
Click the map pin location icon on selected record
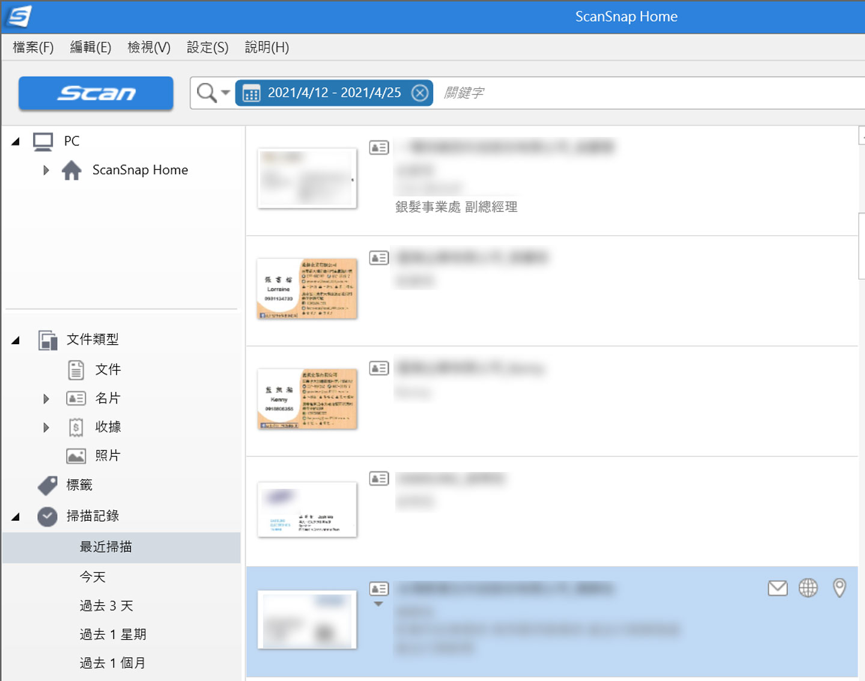(x=839, y=589)
